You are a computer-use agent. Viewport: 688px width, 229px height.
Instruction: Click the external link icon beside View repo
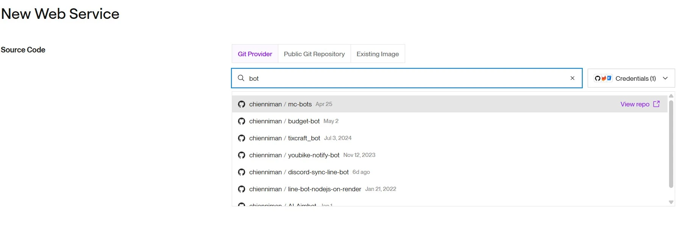tap(657, 104)
